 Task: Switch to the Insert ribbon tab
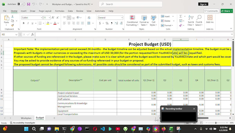(x=23, y=11)
